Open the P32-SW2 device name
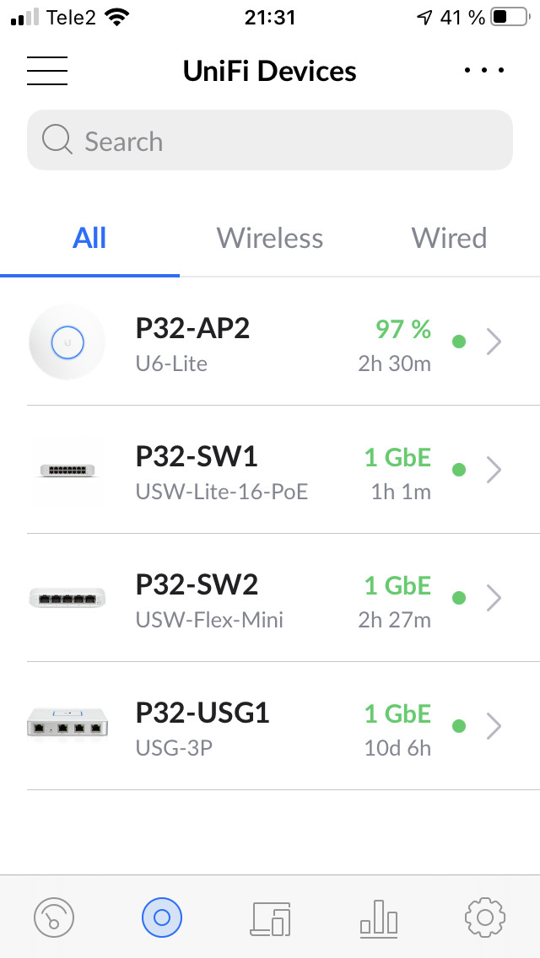 point(197,585)
